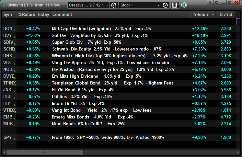The image size is (242, 157).
Task: Select the VTIBX symbol
Action: coord(10,110)
